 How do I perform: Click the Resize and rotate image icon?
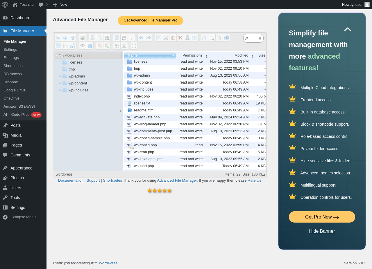pyautogui.click(x=226, y=38)
